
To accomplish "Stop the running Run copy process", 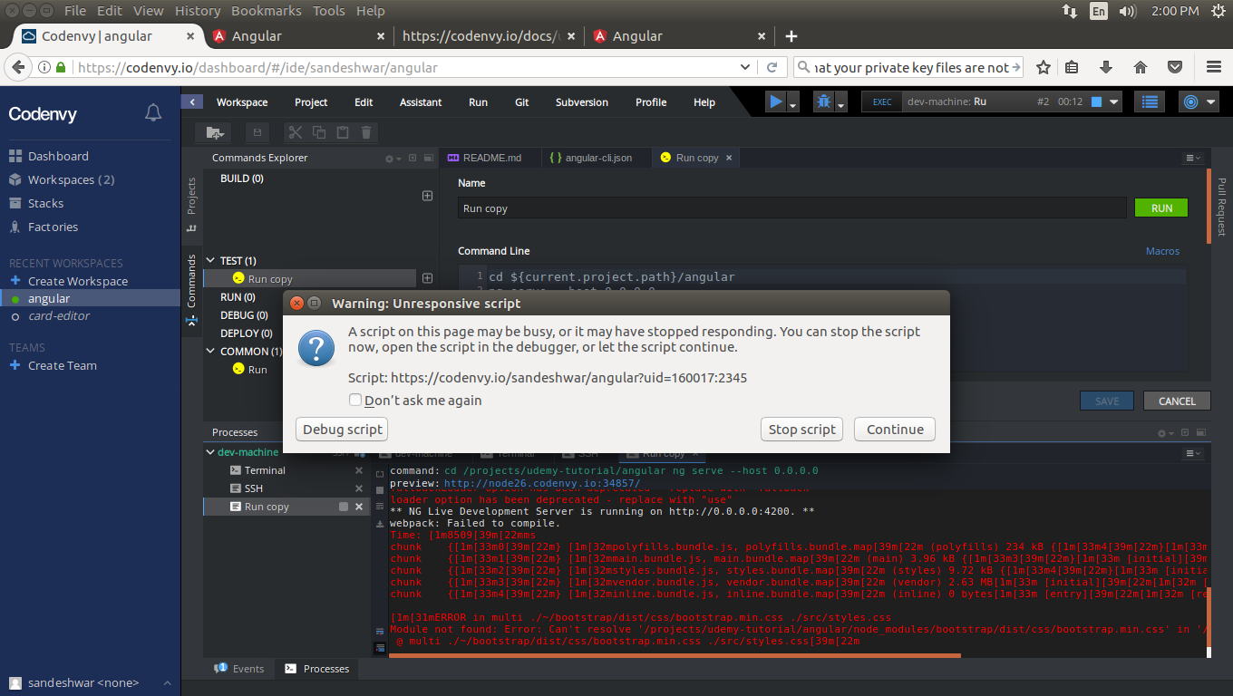I will pos(345,507).
